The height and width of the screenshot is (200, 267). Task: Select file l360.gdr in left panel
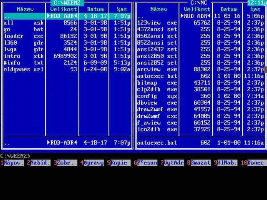pyautogui.click(x=67, y=42)
